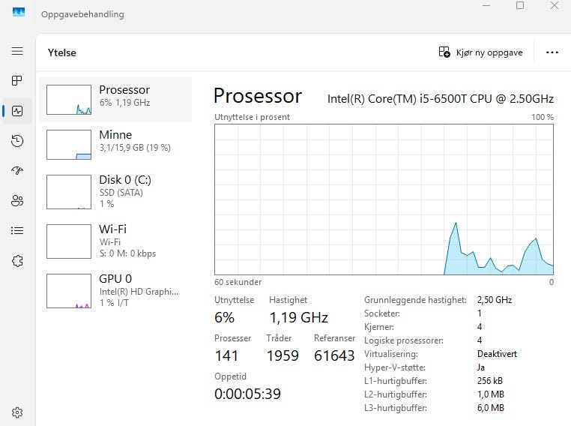
Task: Select Wi-Fi in the performance list
Action: point(115,241)
